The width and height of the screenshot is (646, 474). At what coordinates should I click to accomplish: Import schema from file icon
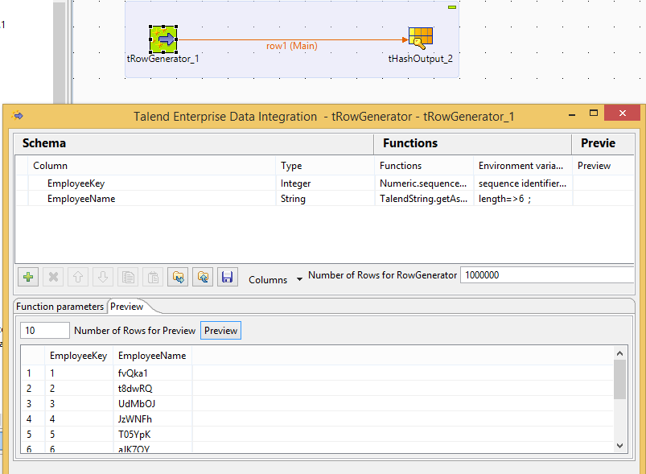pyautogui.click(x=178, y=277)
